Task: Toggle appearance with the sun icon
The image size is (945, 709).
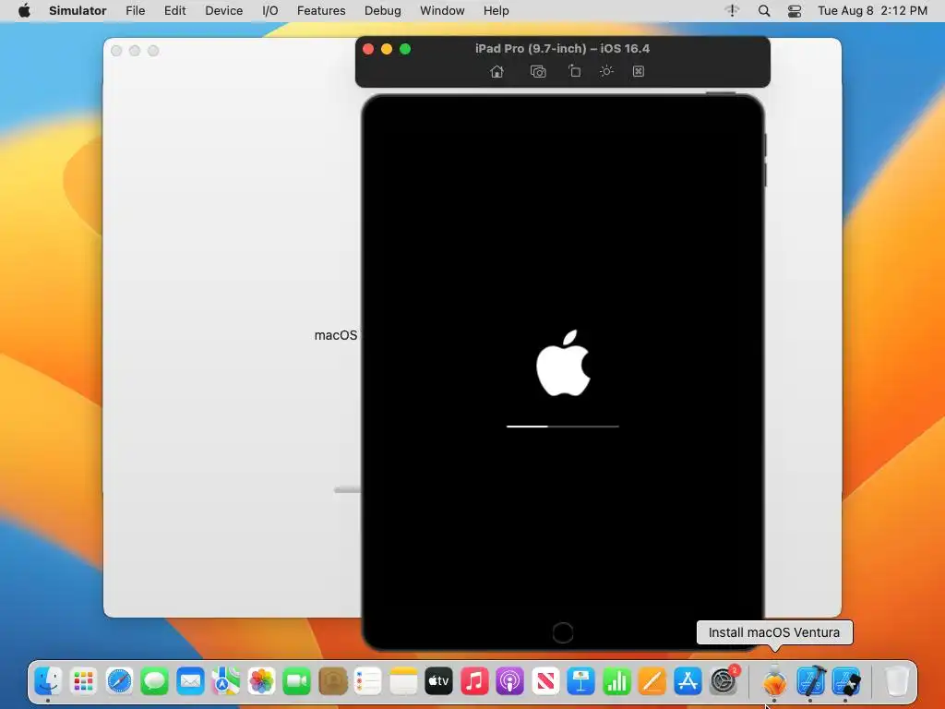Action: [606, 71]
